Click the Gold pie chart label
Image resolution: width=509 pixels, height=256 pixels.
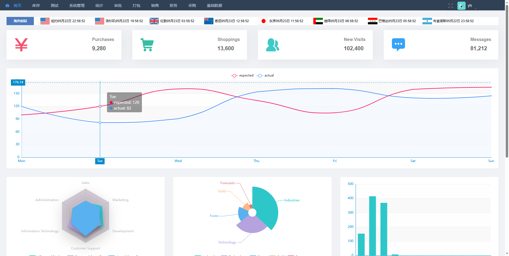pos(222,191)
